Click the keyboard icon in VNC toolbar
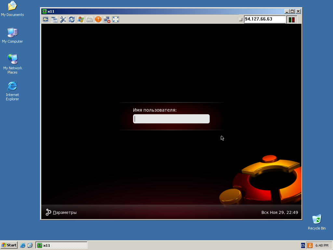Viewport: 333px width, 250px height. pyautogui.click(x=89, y=20)
